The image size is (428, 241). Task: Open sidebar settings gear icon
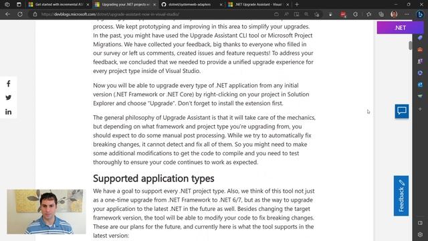[x=420, y=234]
